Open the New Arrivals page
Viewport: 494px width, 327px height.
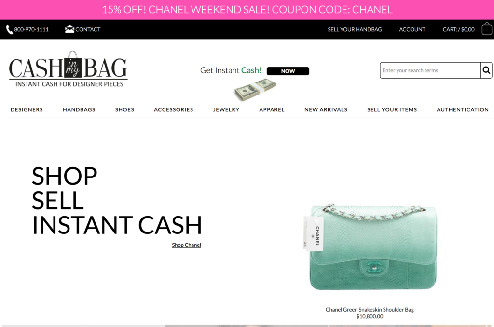326,109
